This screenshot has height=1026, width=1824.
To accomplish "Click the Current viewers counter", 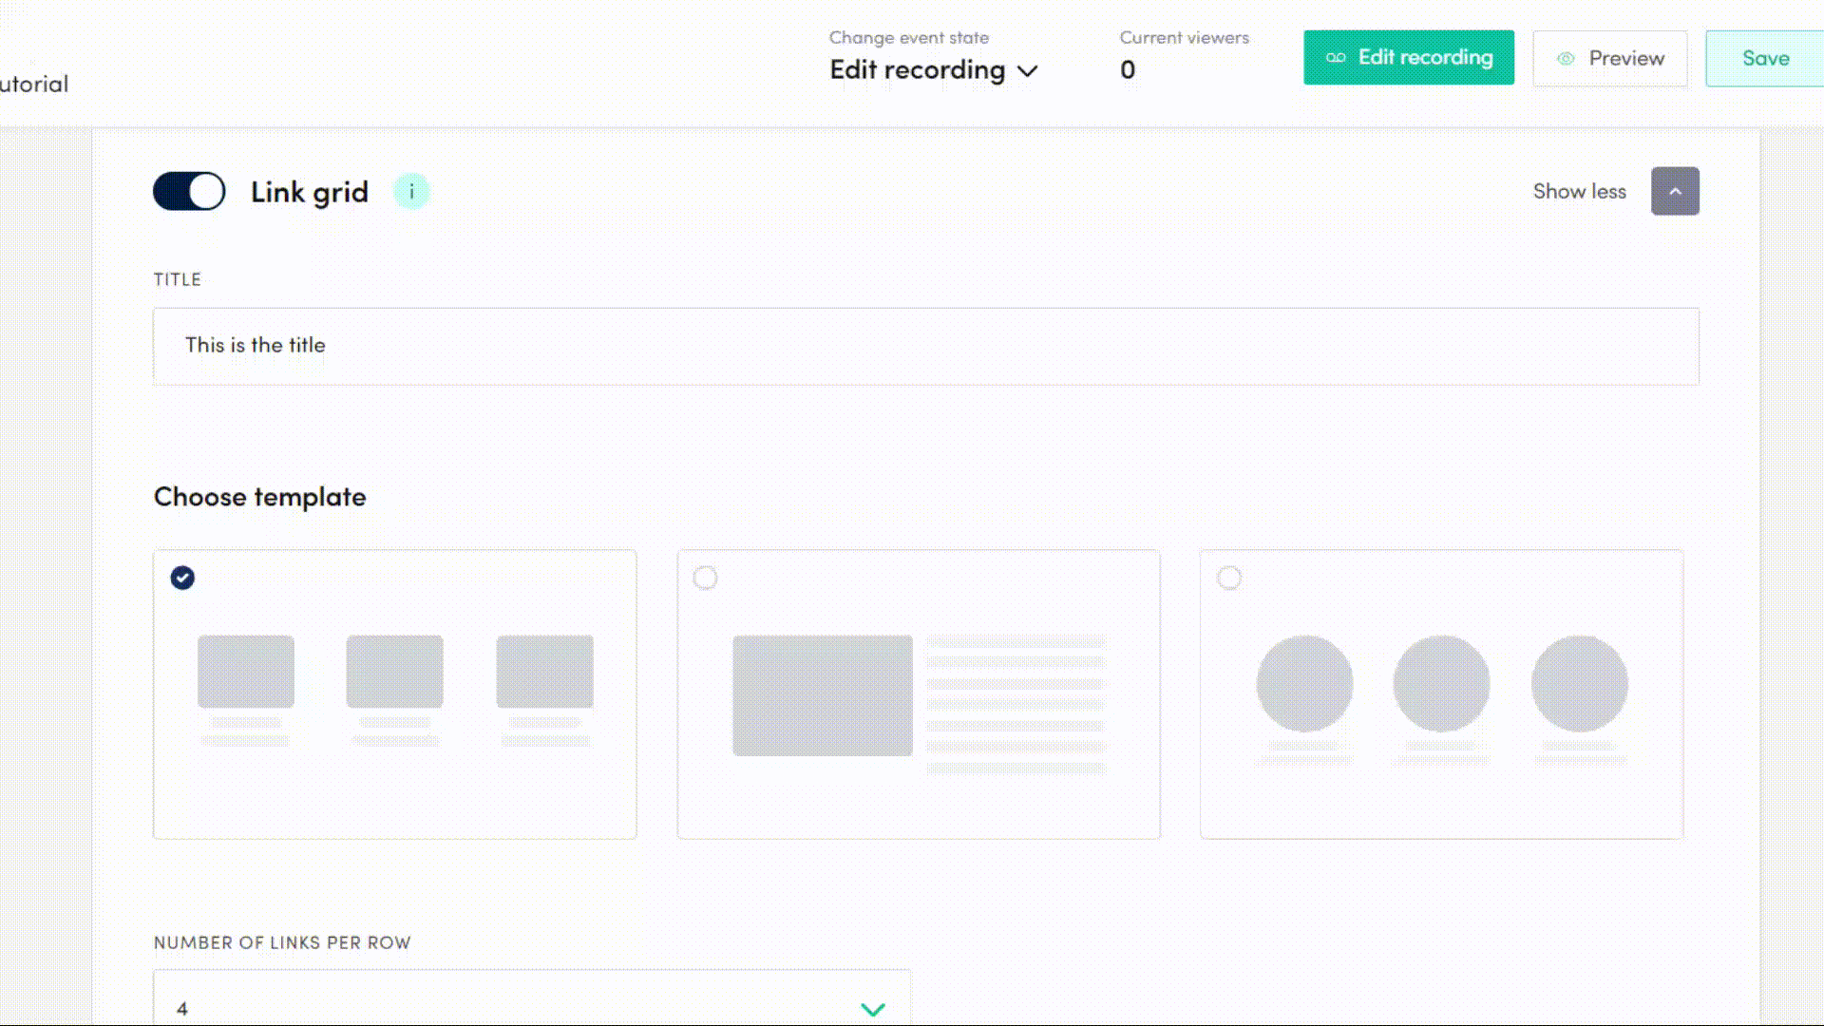I will (1129, 69).
